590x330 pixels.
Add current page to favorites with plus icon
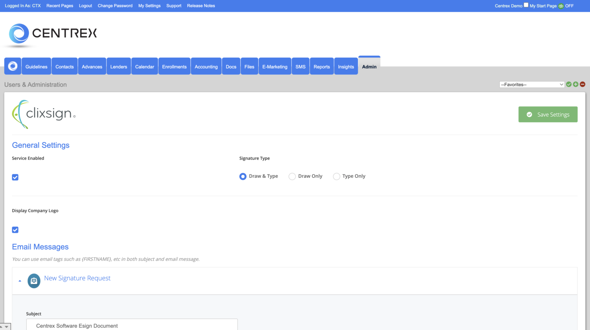pos(576,84)
